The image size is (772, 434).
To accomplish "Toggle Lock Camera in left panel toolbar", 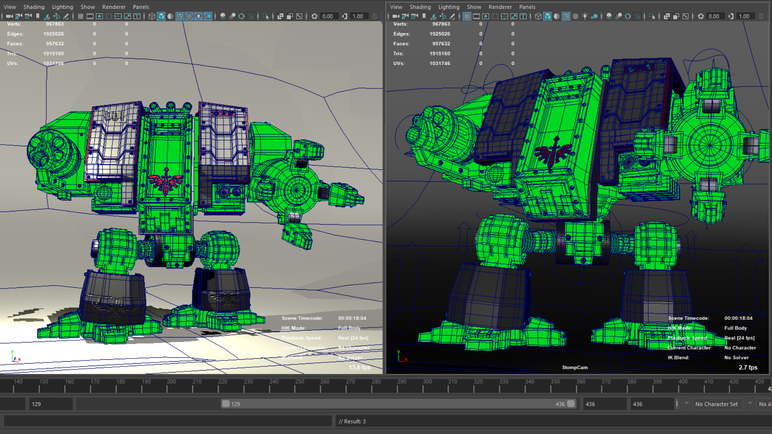I will (x=18, y=16).
